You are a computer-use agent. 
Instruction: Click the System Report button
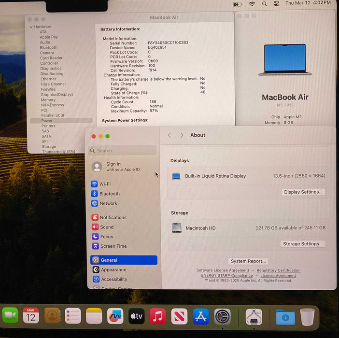point(248,261)
